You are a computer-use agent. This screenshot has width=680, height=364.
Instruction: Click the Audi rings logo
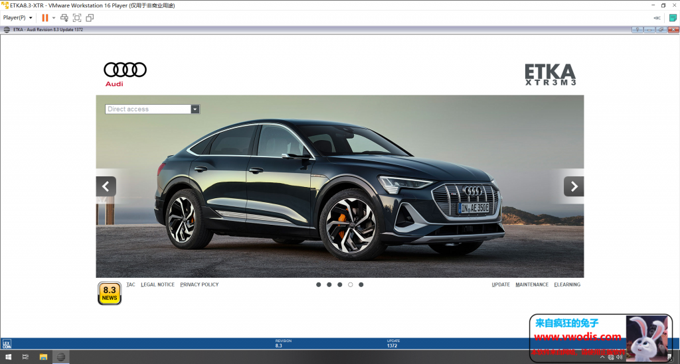click(125, 70)
